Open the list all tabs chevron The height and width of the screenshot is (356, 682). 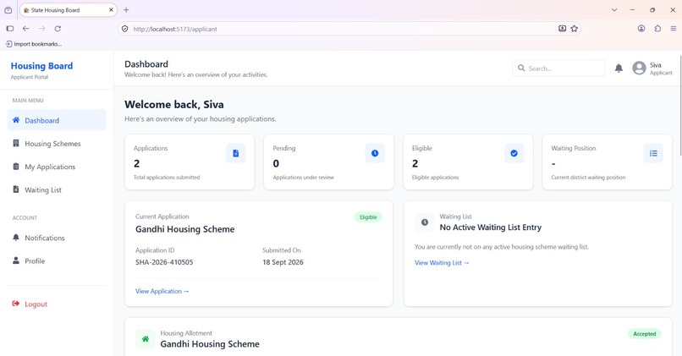click(614, 10)
